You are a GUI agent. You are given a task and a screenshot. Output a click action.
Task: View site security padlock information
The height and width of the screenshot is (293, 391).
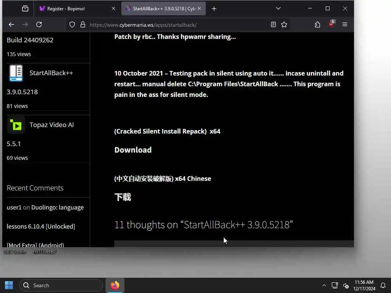(83, 25)
